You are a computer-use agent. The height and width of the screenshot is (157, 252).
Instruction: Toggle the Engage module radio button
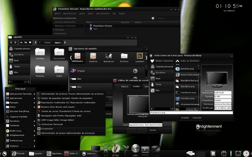click(x=135, y=71)
